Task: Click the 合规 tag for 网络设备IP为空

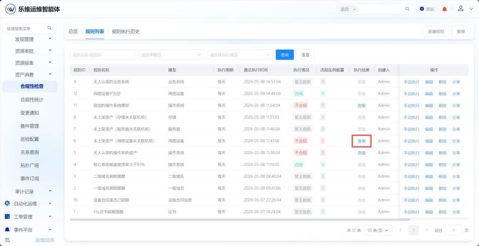Action: click(298, 94)
